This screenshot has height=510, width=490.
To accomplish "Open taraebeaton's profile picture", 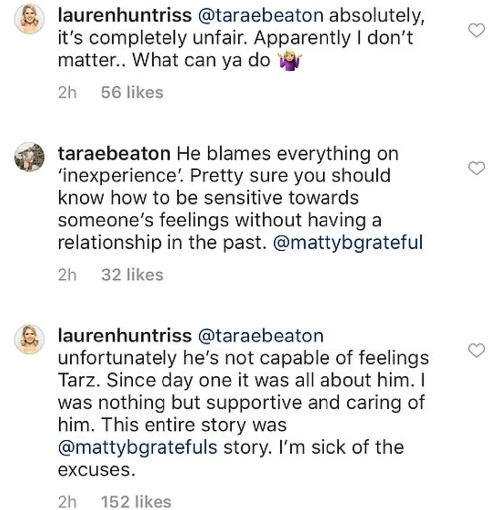I will [x=29, y=157].
